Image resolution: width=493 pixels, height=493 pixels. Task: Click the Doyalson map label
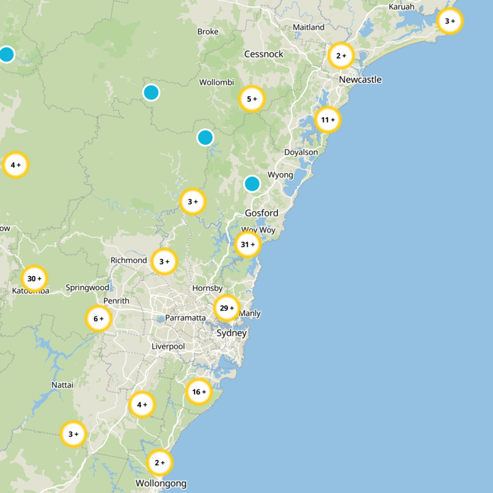coord(301,152)
